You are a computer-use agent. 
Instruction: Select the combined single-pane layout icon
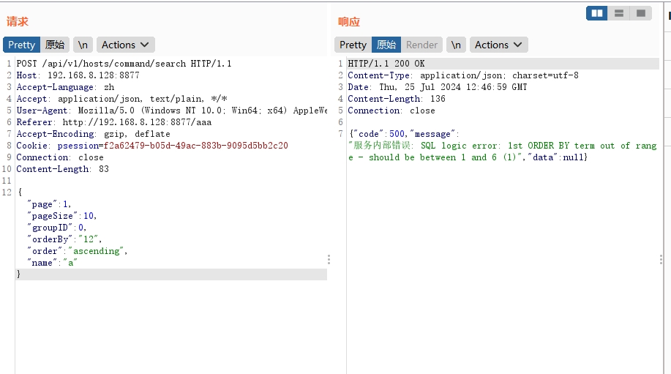point(640,13)
